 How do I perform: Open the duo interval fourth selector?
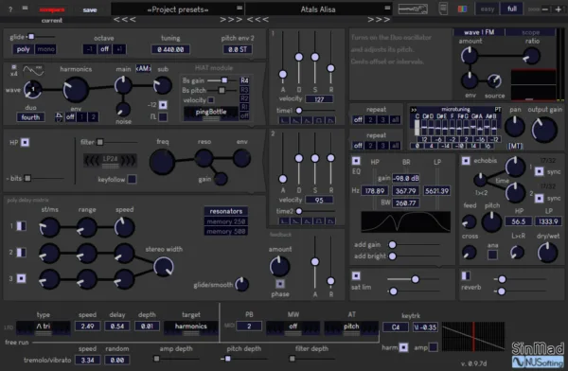pos(30,117)
